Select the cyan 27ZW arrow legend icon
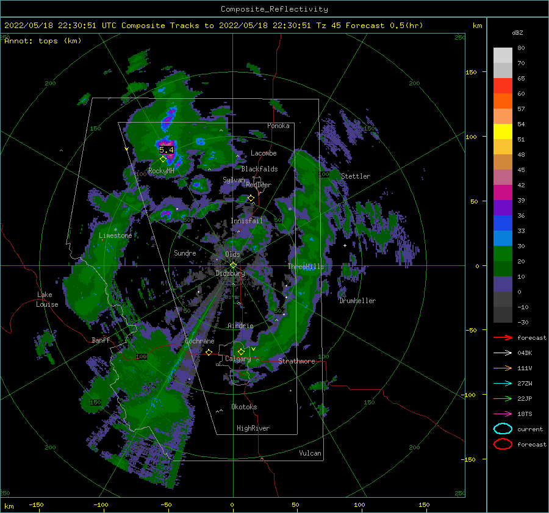This screenshot has height=513, width=549. tap(503, 384)
